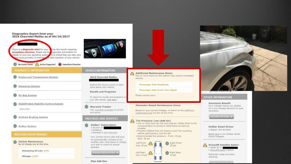The height and width of the screenshot is (164, 291).
Task: Open OnStar System link
Action: tap(27, 126)
